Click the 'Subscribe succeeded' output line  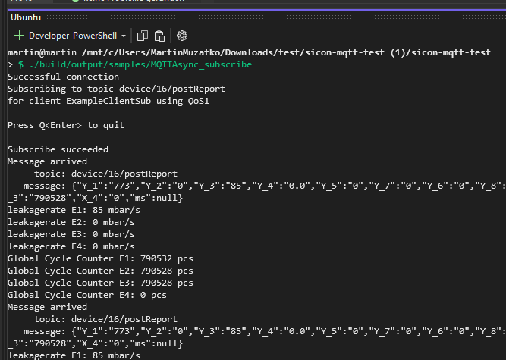tap(58, 149)
